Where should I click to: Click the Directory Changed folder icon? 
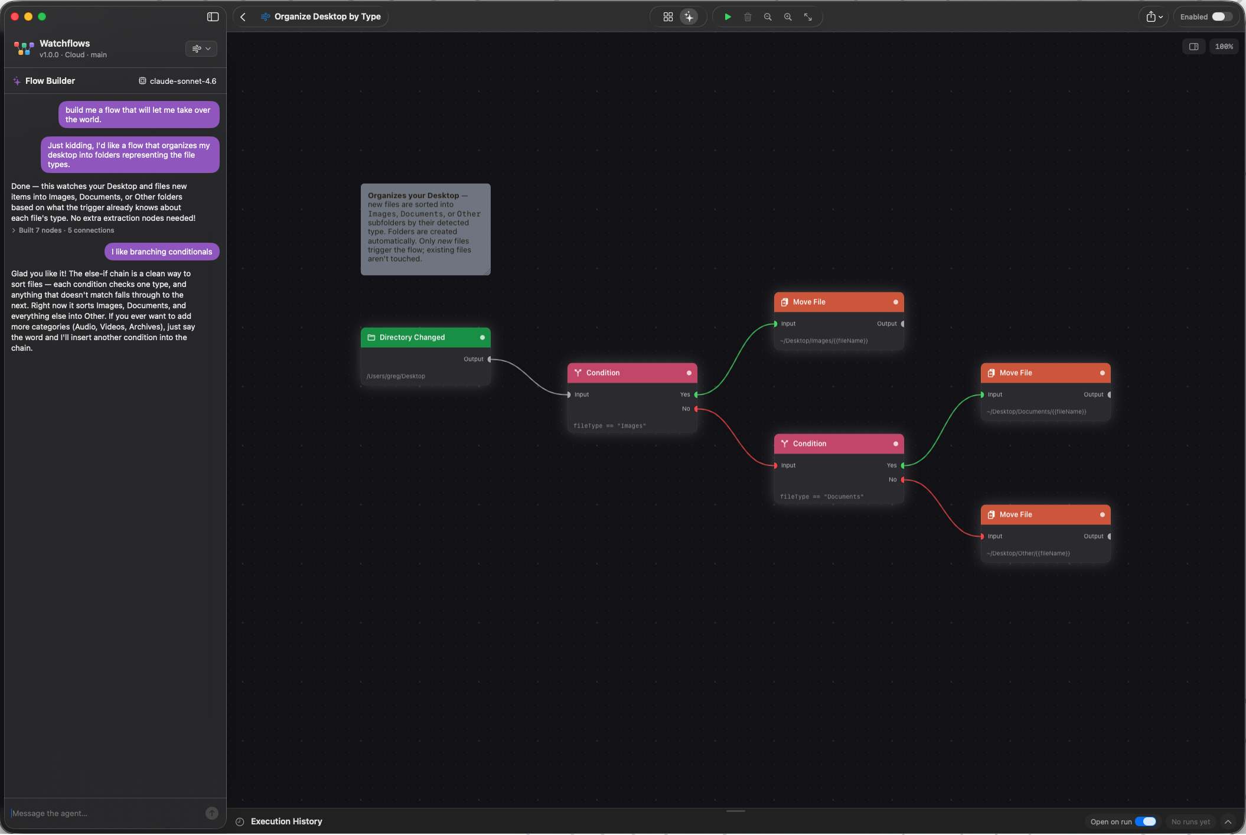point(371,337)
